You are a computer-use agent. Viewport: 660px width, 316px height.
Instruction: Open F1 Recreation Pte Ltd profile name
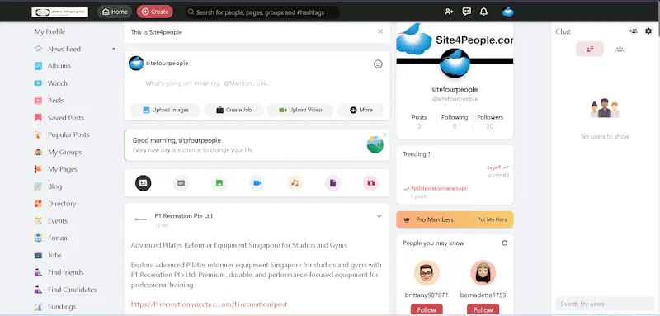(x=183, y=216)
